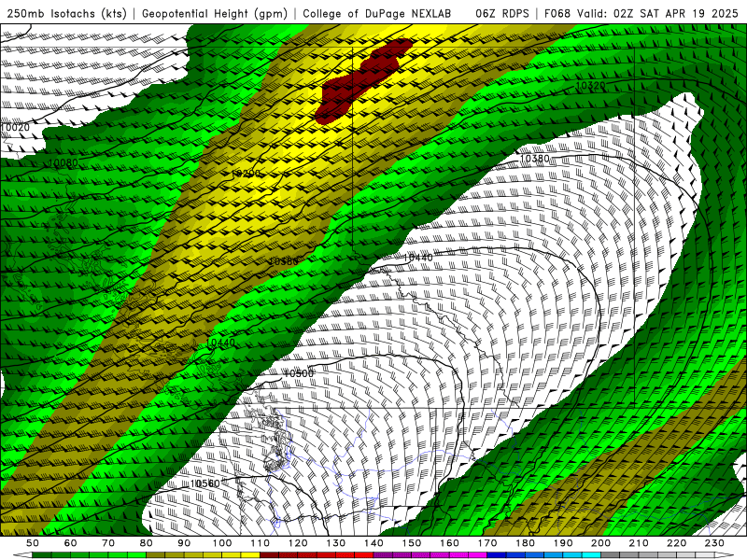Click the dark red legend swatch starting at 110
Image resolution: width=747 pixels, height=560 pixels.
[x=269, y=555]
